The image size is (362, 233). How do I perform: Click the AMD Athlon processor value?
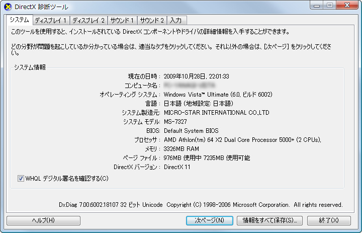coord(242,140)
